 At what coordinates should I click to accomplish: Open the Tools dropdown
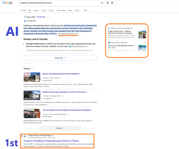tap(86, 10)
